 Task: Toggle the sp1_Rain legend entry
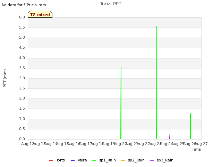pos(104,160)
